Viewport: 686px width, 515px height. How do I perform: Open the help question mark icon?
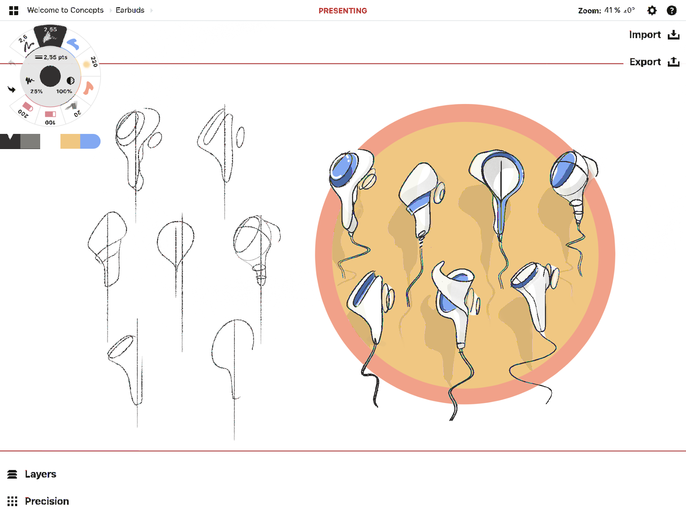pos(672,11)
